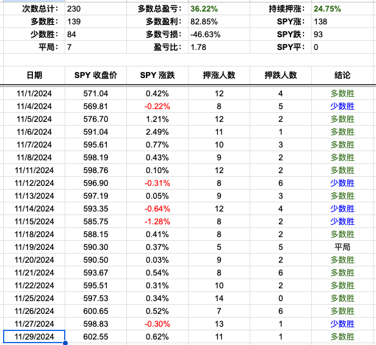
Task: Click the closing price 585.75
Action: click(x=96, y=221)
